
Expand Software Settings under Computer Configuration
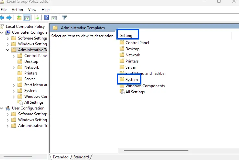(x=8, y=39)
